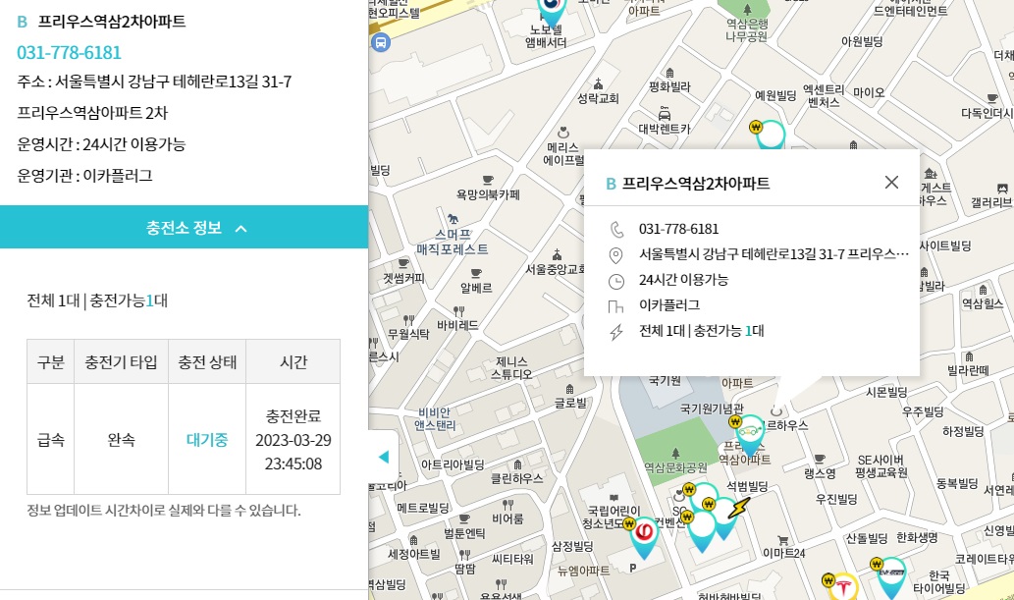
Task: Click the green EV car marker near 프리우스역삼아파트
Action: [749, 430]
